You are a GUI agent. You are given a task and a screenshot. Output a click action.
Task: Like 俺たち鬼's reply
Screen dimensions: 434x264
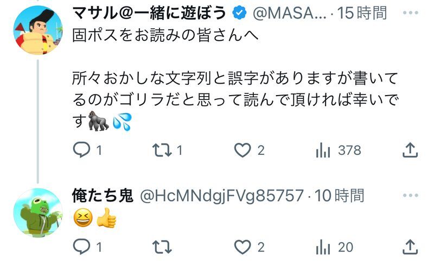point(249,247)
